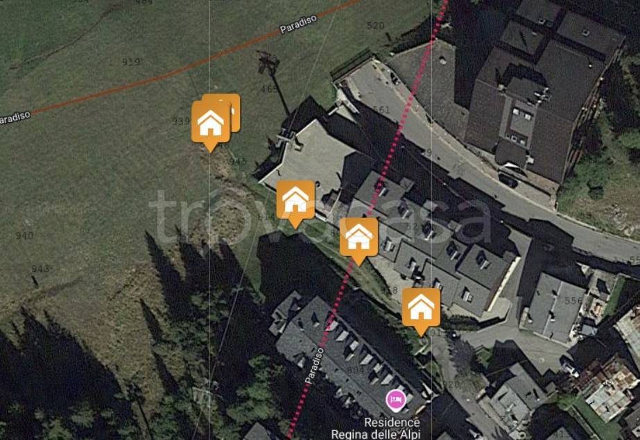This screenshot has width=640, height=440.
Task: Click parcel number 520
Action: pyautogui.click(x=376, y=26)
